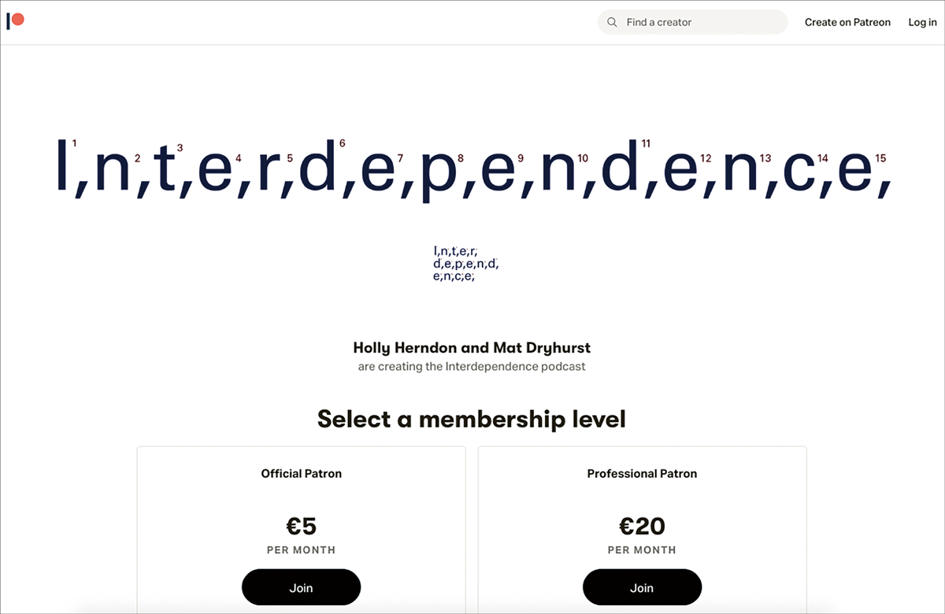This screenshot has width=945, height=614.
Task: Click the small Interdependence logo image
Action: click(x=465, y=264)
